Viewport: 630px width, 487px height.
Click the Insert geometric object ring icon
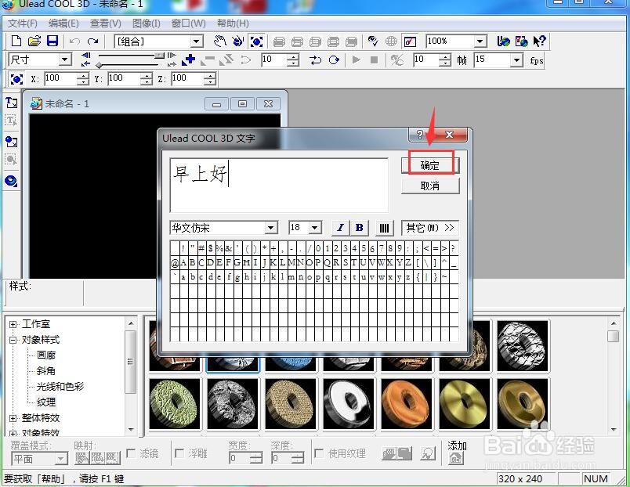tap(11, 181)
